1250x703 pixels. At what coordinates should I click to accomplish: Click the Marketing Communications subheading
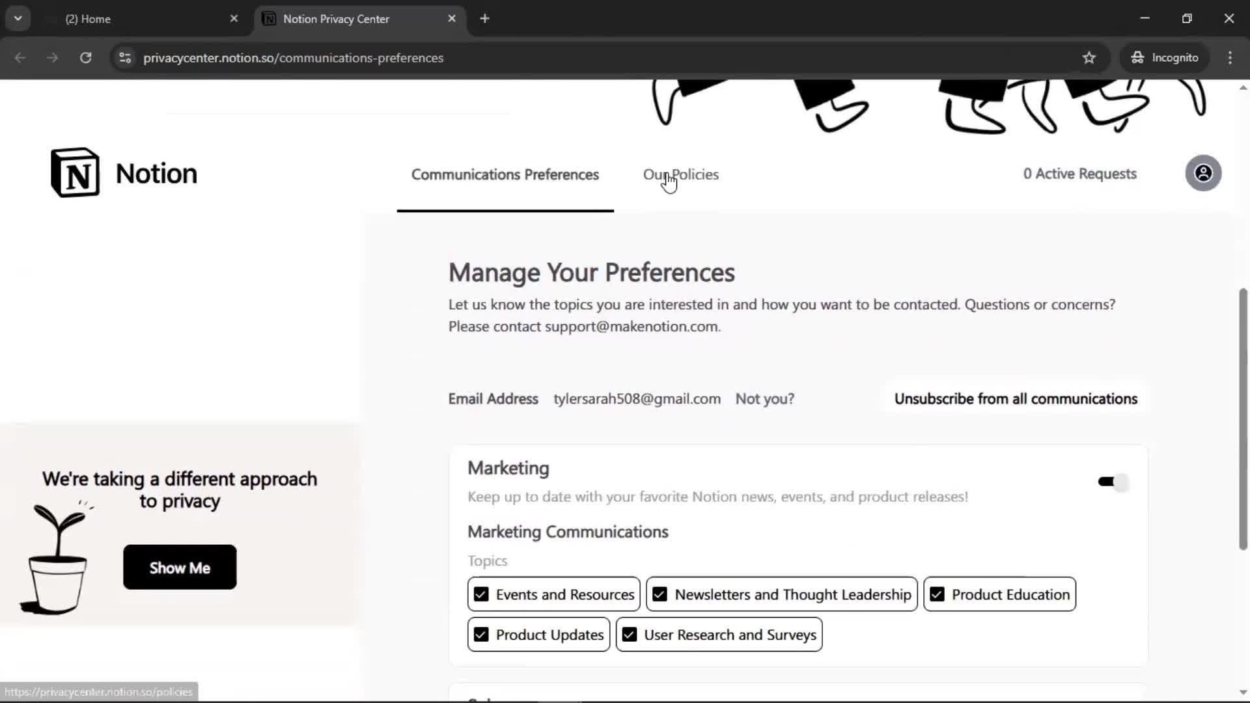(x=568, y=532)
